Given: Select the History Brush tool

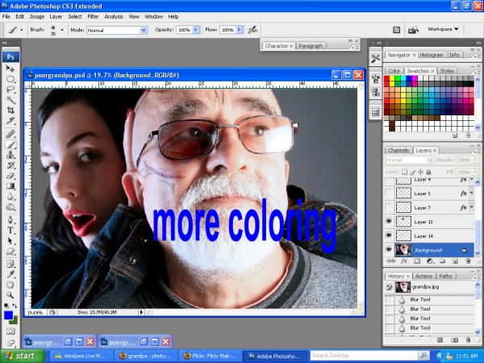Looking at the screenshot, I should tap(10, 165).
